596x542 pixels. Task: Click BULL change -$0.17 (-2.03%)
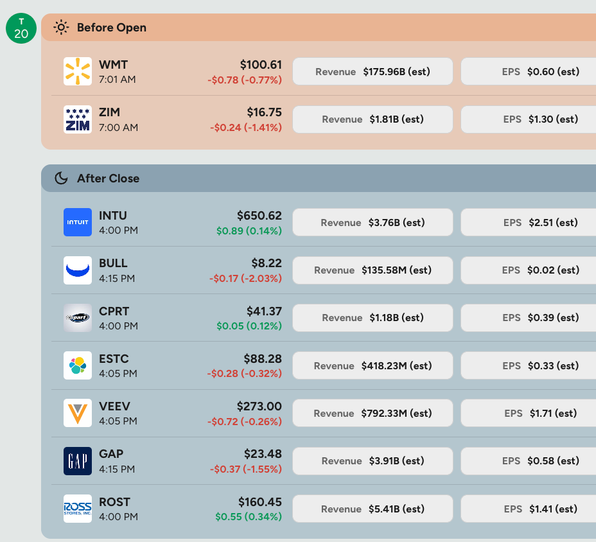(245, 278)
